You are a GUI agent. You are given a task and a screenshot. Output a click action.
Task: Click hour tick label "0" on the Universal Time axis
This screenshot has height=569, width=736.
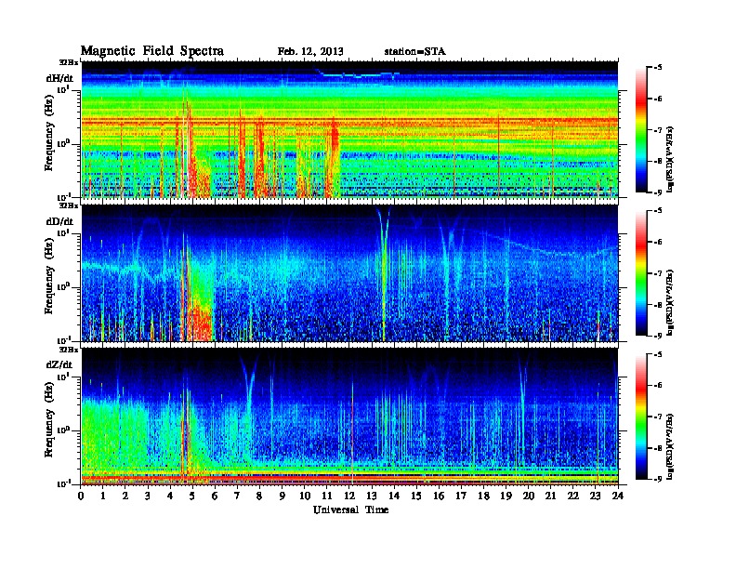point(81,496)
